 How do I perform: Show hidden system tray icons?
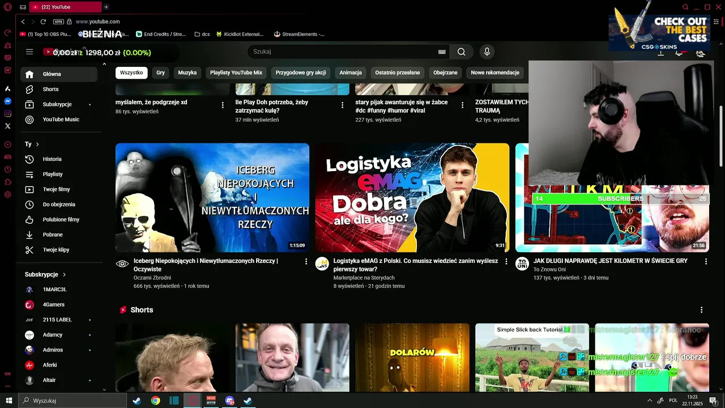click(649, 401)
